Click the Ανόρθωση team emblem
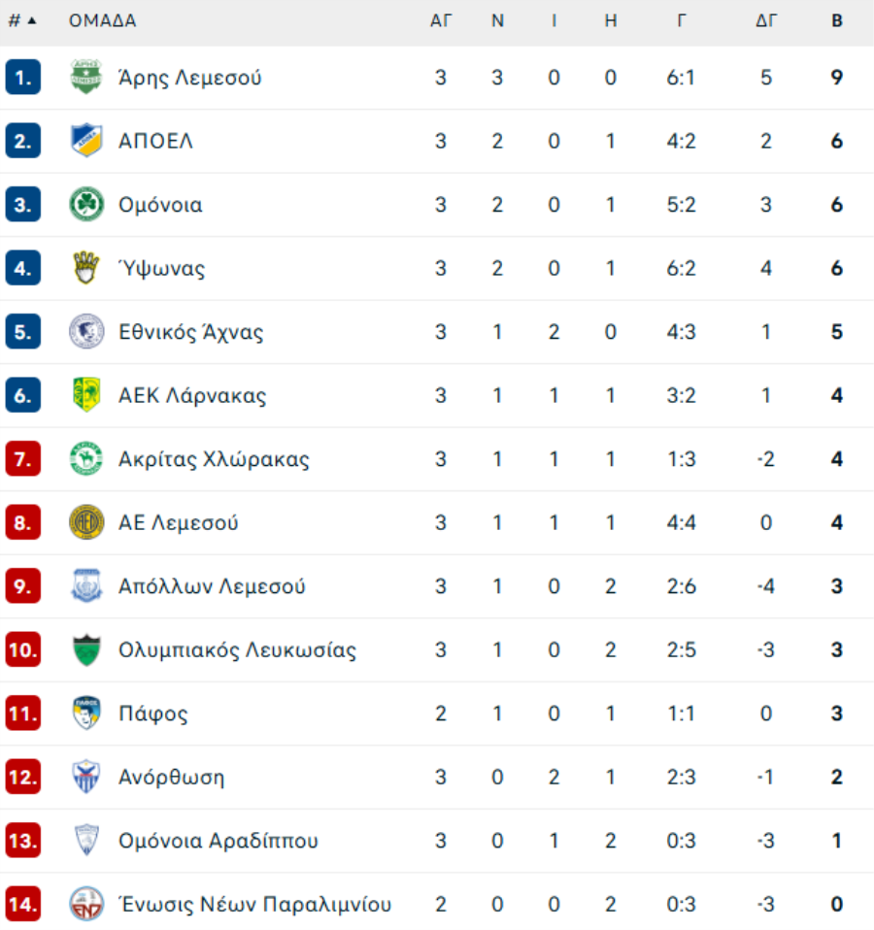This screenshot has width=874, height=930. pyautogui.click(x=86, y=777)
